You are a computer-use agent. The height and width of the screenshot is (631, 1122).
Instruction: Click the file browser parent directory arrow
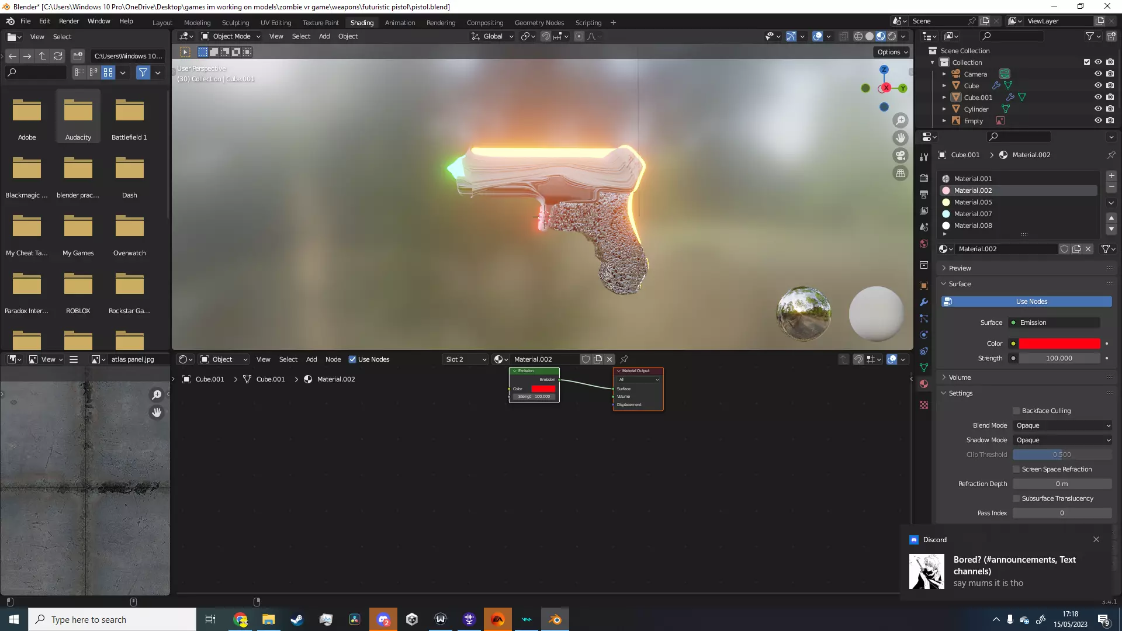tap(43, 56)
